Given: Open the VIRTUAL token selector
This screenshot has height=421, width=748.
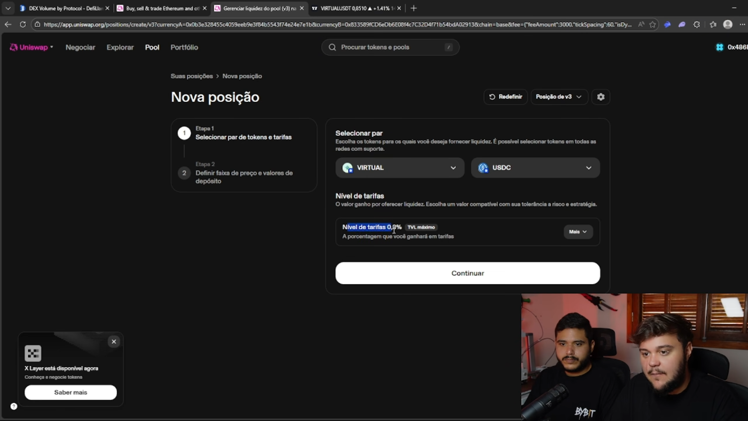Looking at the screenshot, I should click(x=400, y=168).
